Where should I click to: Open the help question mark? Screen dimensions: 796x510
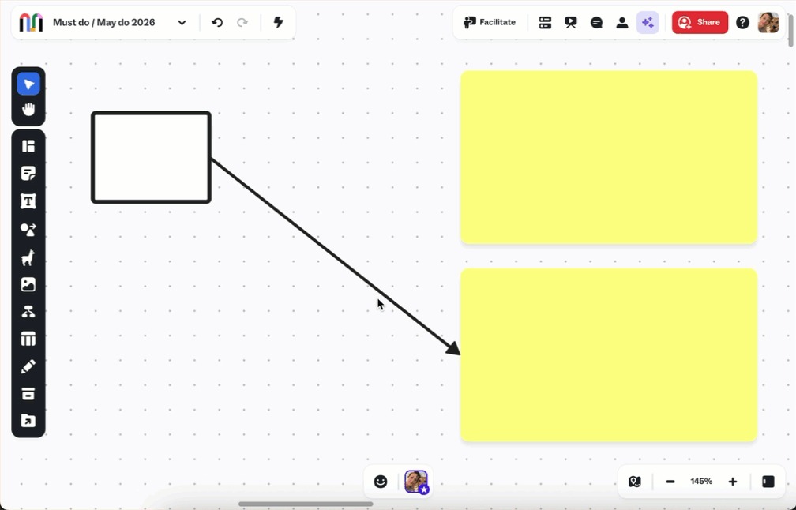tap(742, 22)
